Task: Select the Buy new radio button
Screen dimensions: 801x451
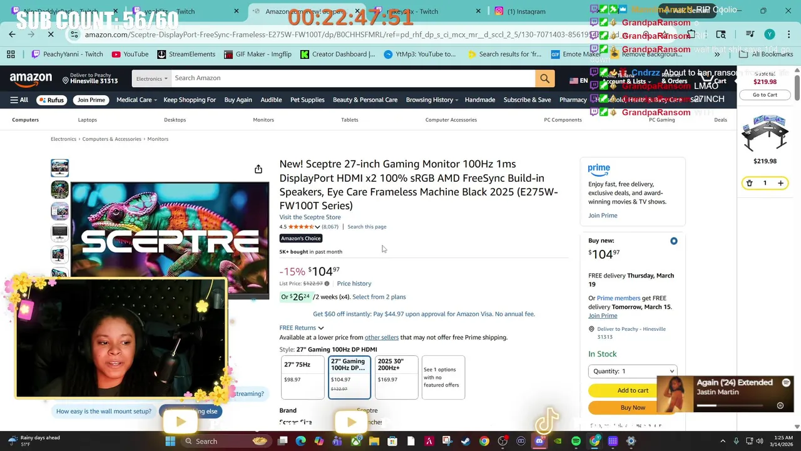Action: coord(673,241)
